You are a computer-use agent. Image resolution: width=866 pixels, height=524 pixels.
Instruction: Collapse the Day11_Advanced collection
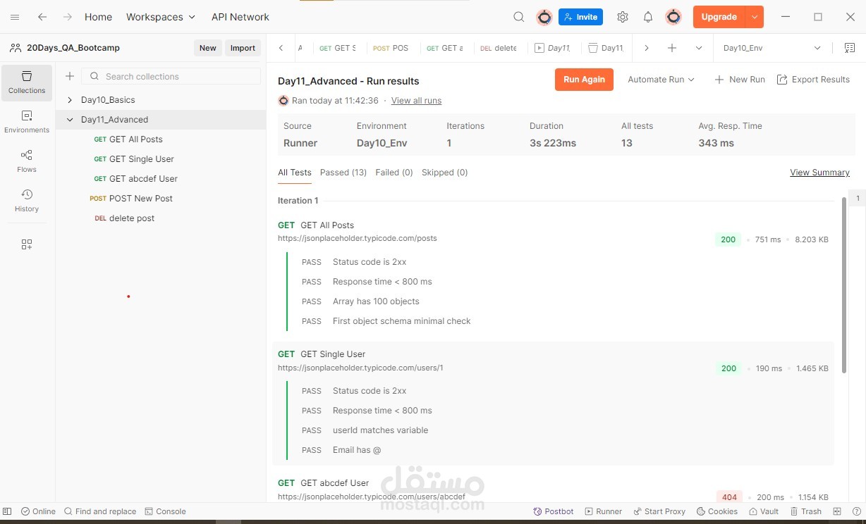coord(70,120)
